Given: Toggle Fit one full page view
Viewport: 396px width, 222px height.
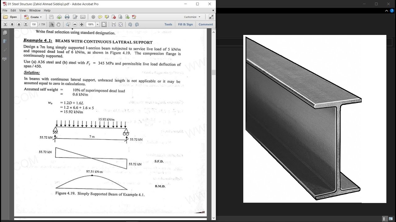Looking at the screenshot, I should pyautogui.click(x=104, y=24).
